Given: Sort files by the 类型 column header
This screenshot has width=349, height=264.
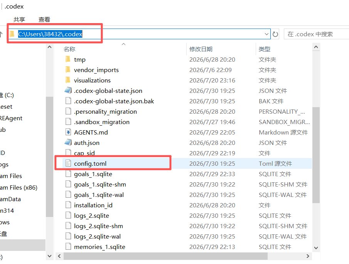Looking at the screenshot, I should (265, 49).
